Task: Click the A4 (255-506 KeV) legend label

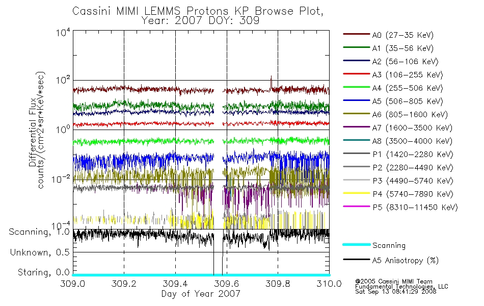Action: point(408,88)
